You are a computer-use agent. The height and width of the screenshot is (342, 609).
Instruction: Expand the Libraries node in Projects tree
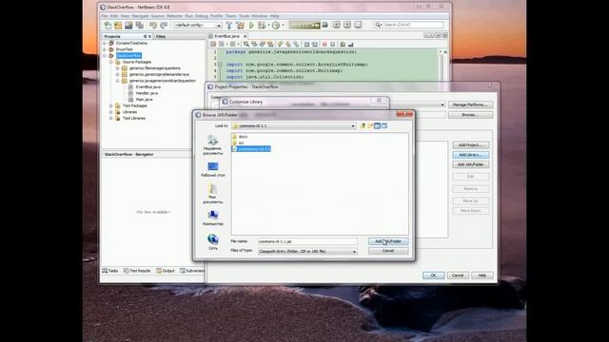click(111, 112)
